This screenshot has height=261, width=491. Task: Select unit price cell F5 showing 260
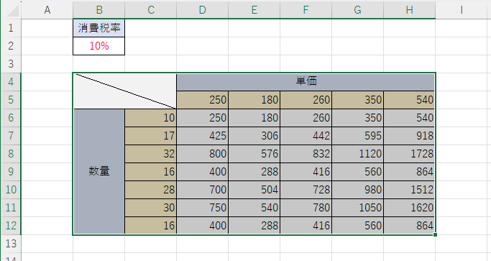pyautogui.click(x=306, y=100)
